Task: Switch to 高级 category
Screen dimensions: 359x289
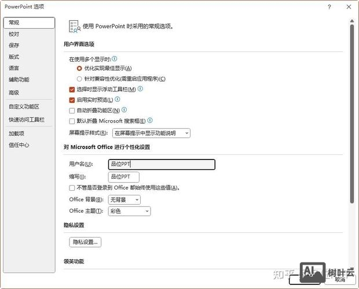Action: click(30, 92)
